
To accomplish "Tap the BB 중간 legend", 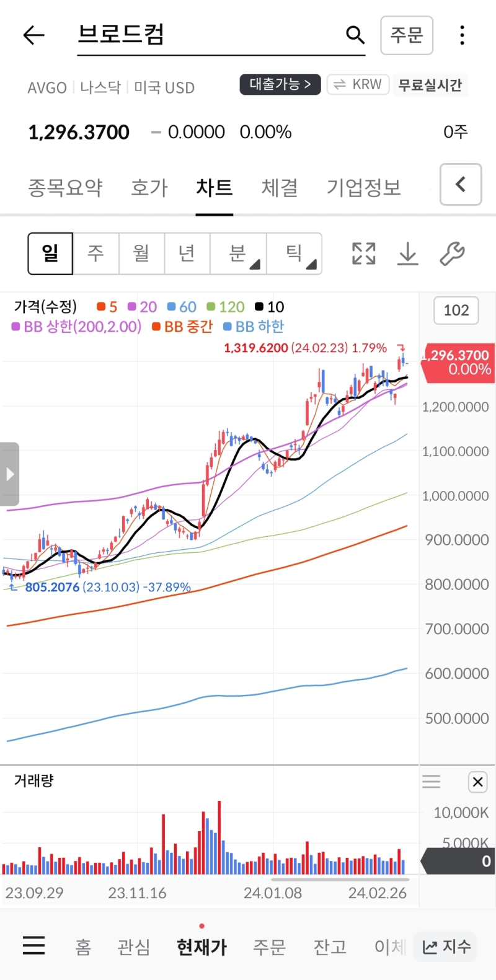I will pyautogui.click(x=182, y=327).
